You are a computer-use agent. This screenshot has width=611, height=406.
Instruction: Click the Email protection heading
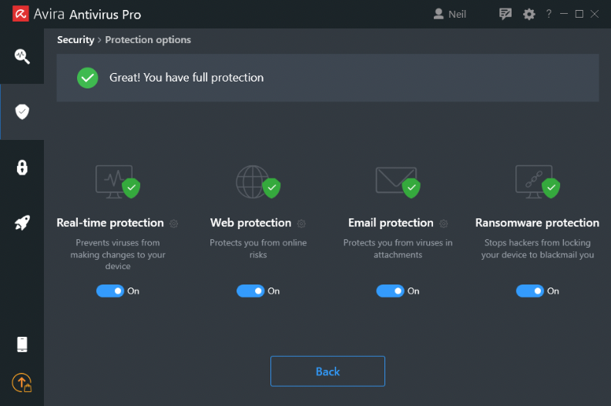point(391,223)
